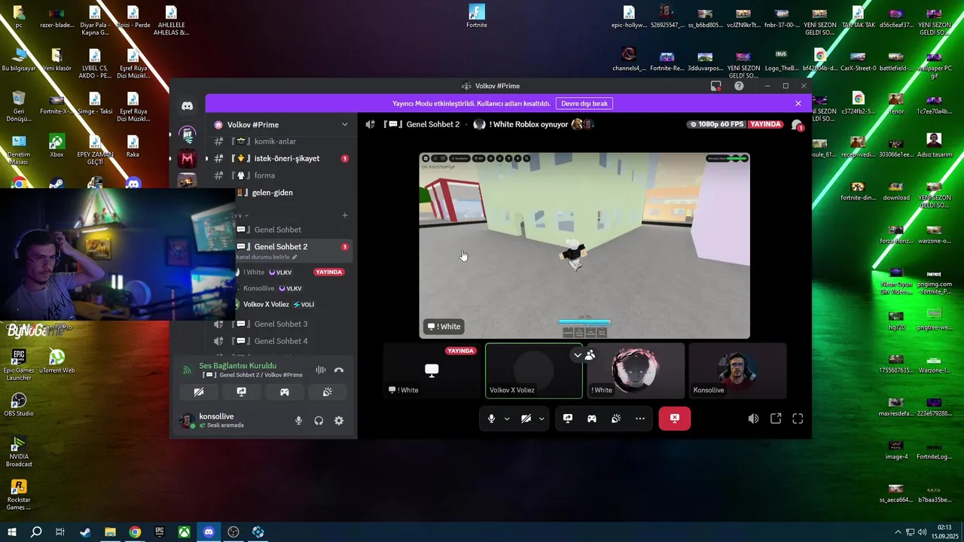Launch activities from the call control bar
Image resolution: width=964 pixels, height=542 pixels.
click(x=592, y=419)
